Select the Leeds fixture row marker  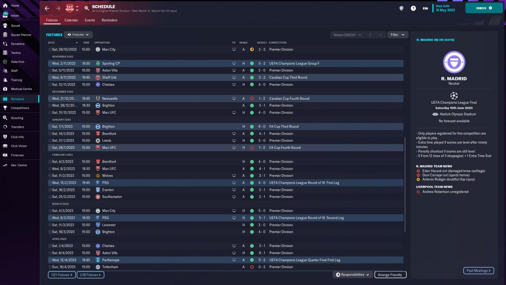tap(50, 141)
